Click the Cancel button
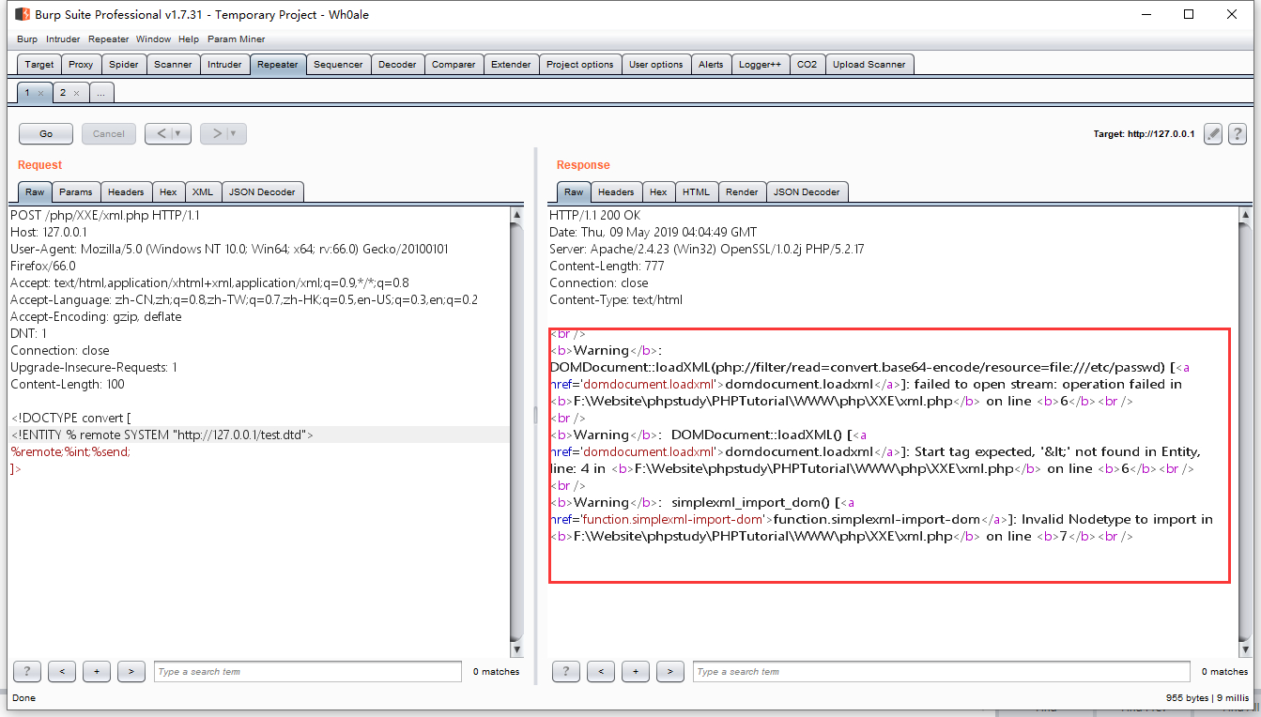This screenshot has width=1261, height=717. [109, 133]
